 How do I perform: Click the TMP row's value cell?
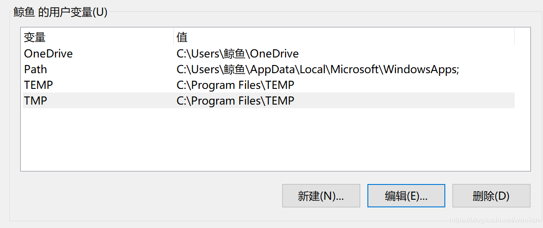235,101
